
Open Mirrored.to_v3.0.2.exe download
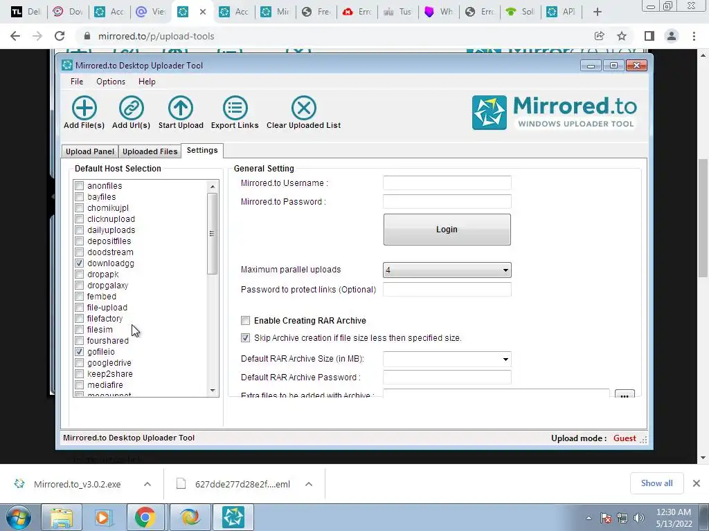coord(78,484)
